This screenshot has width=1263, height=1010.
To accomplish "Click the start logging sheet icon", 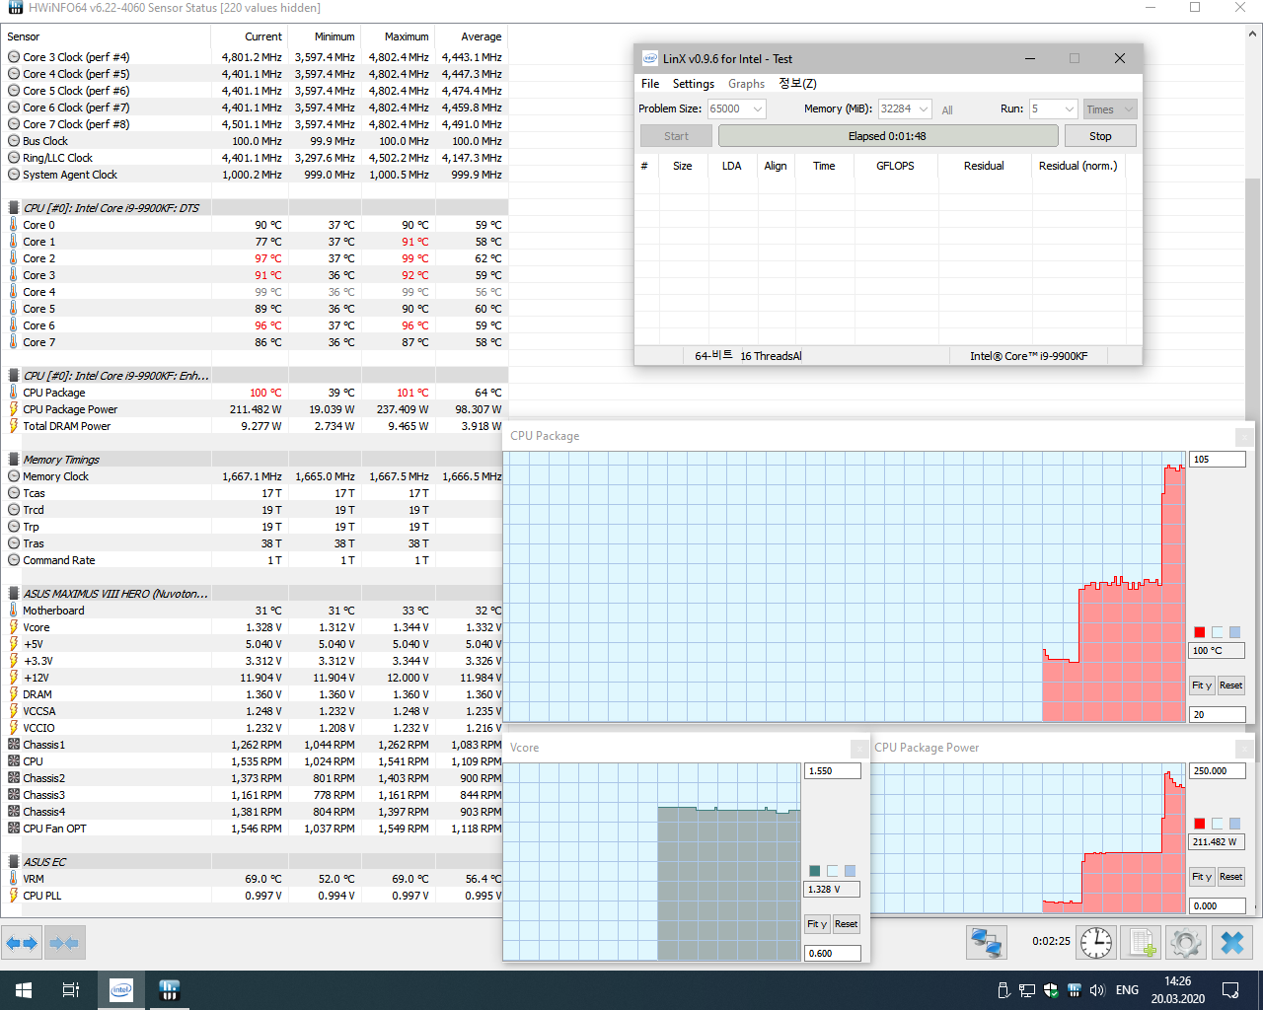I will coord(1142,943).
